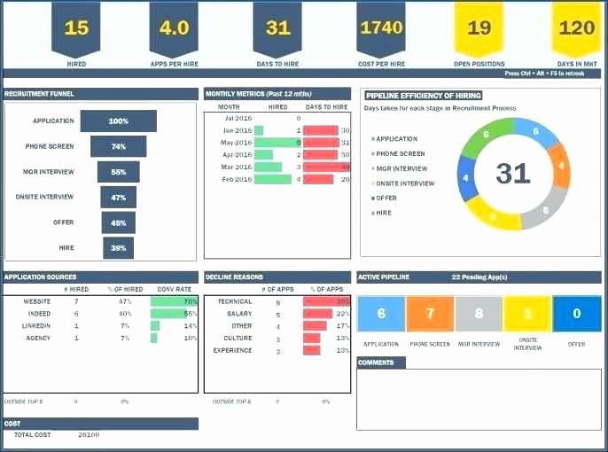Click the yellow donut segment
This screenshot has height=452, width=608.
click(493, 215)
